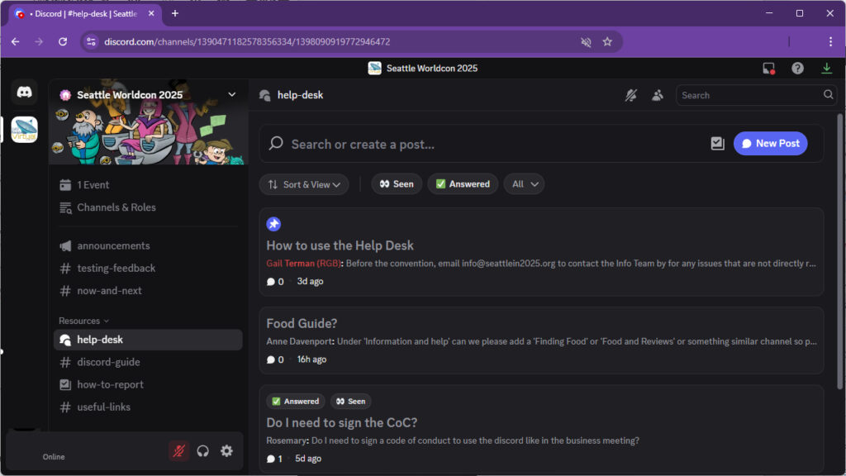Select the Seattle Worldcon server icon

(24, 130)
